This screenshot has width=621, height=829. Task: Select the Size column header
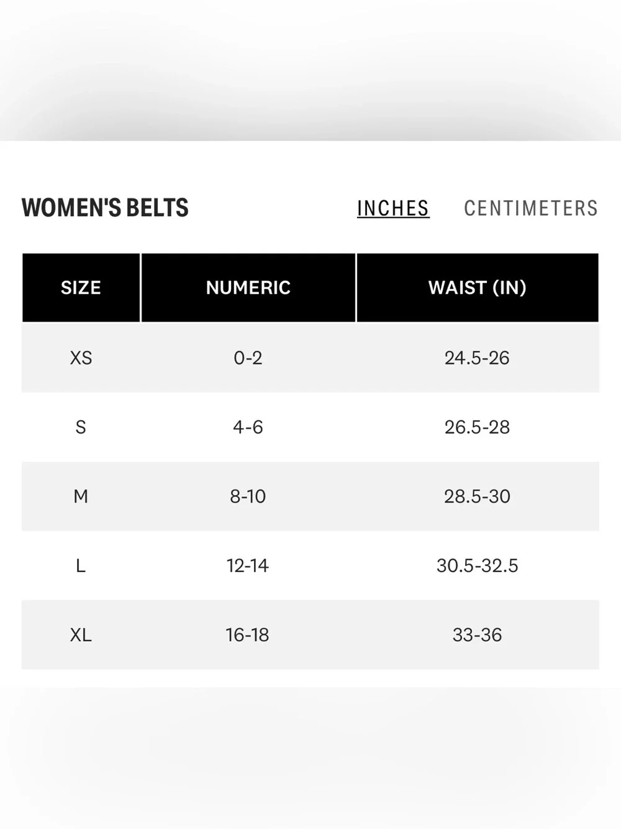pyautogui.click(x=81, y=287)
